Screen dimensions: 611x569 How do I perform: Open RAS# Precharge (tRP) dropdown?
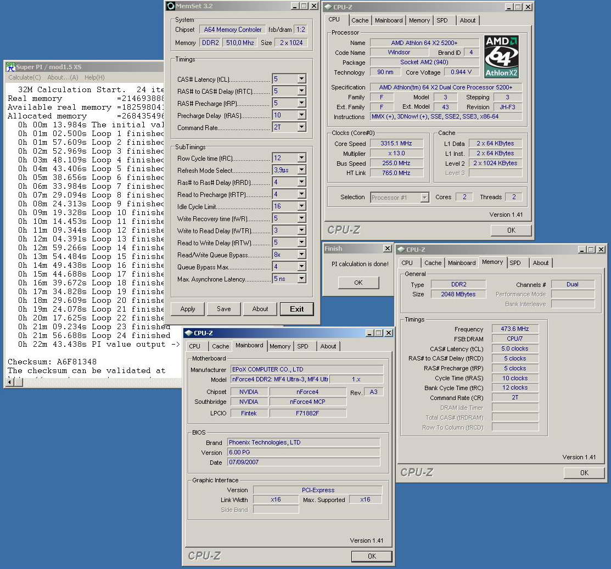[x=301, y=103]
